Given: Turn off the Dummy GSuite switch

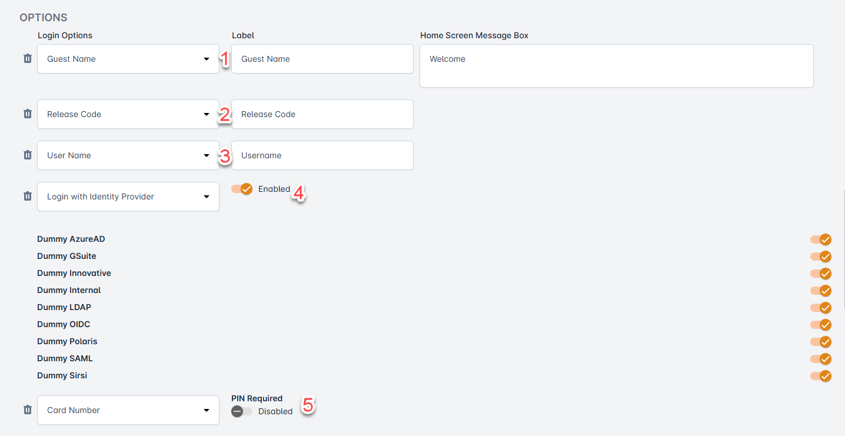Looking at the screenshot, I should 821,257.
